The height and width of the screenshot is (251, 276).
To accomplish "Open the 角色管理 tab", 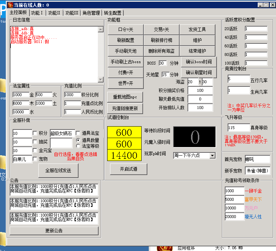I will tap(91, 13).
